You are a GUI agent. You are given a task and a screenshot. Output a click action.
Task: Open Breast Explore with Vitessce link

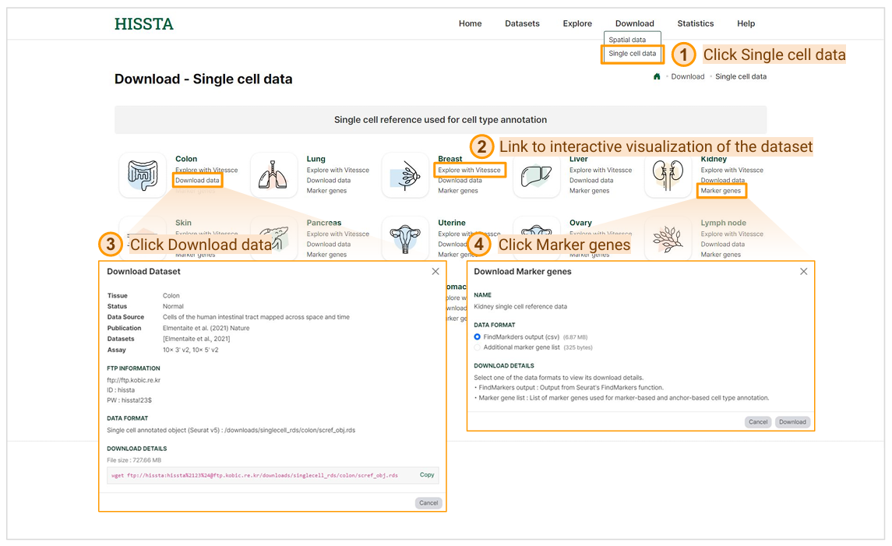(x=469, y=170)
